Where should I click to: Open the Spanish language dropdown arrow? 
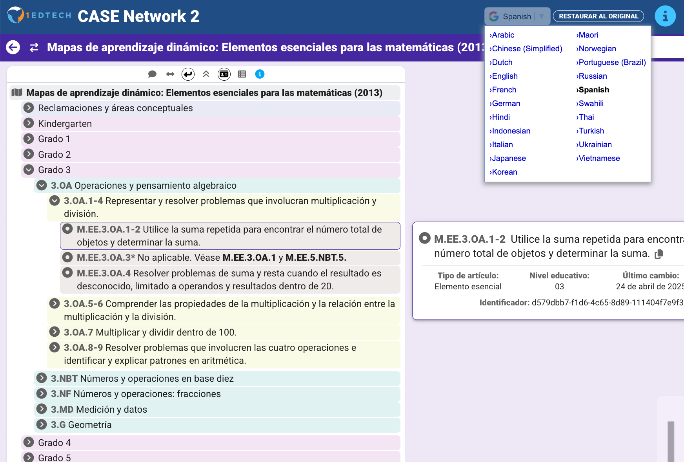click(541, 16)
